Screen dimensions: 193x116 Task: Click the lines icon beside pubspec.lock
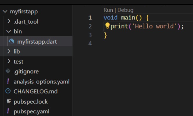pos(9,101)
